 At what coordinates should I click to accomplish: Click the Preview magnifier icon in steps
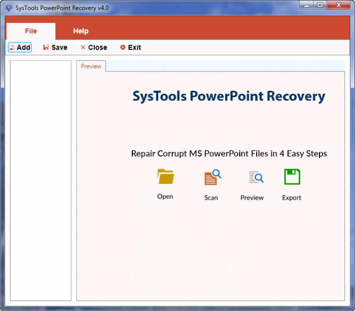click(x=256, y=177)
